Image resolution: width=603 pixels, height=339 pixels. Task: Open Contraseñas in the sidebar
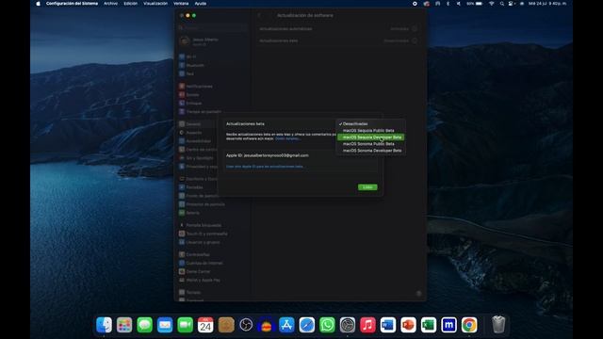pyautogui.click(x=213, y=254)
